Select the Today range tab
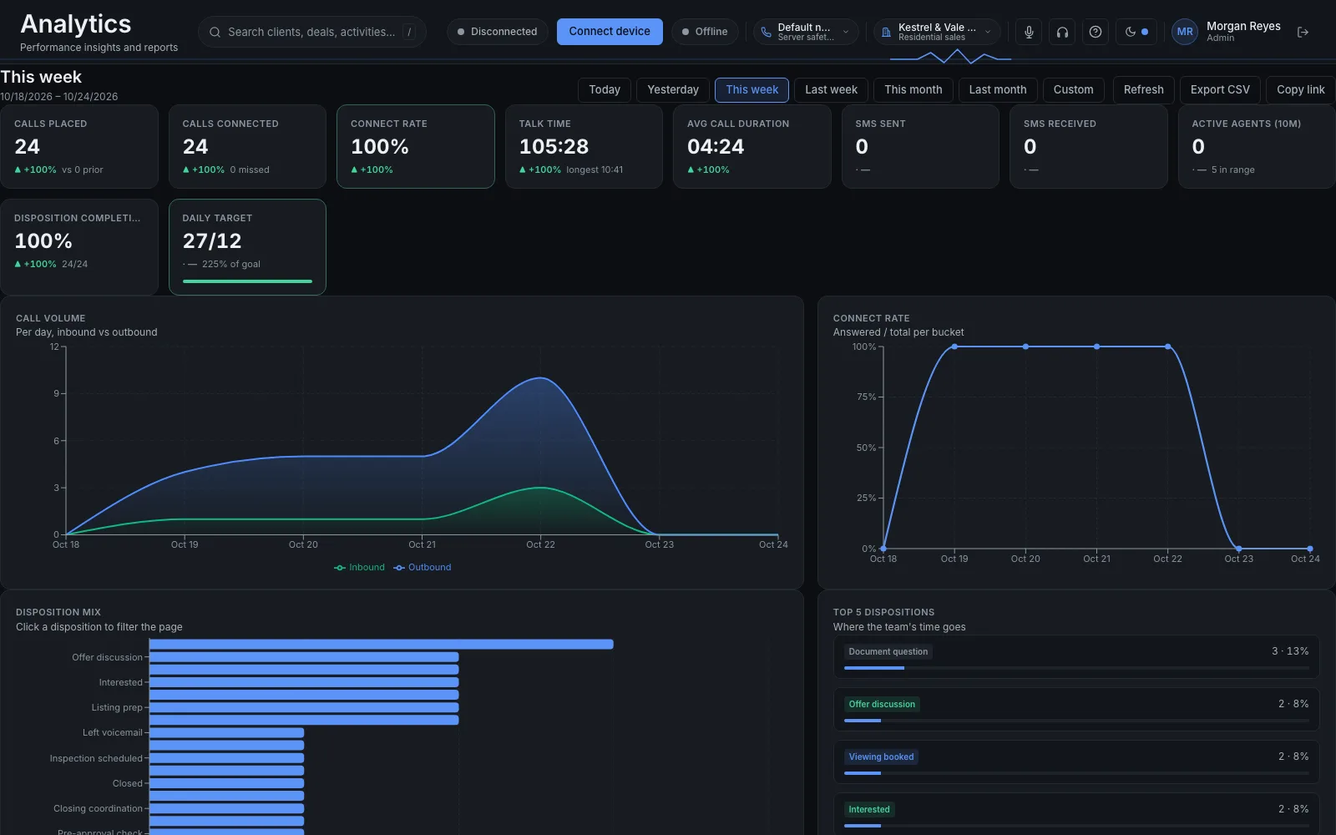Image resolution: width=1336 pixels, height=835 pixels. 605,89
